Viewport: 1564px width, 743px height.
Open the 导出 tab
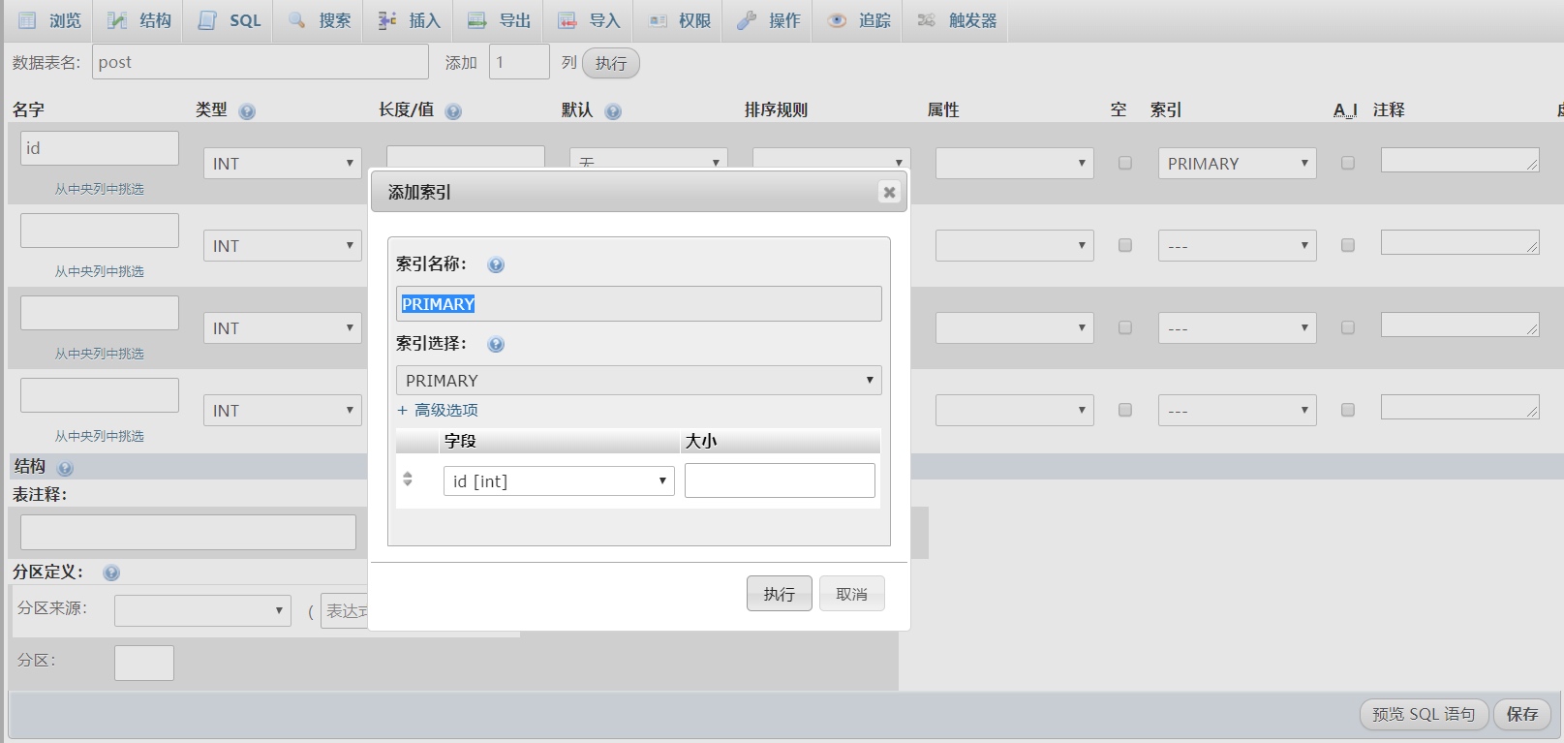pyautogui.click(x=500, y=20)
